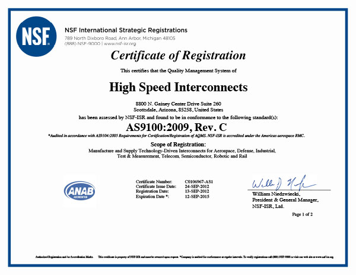356x275 pixels.
Task: Click the Registration Date value 13-SEP-2012
Action: 197,191
